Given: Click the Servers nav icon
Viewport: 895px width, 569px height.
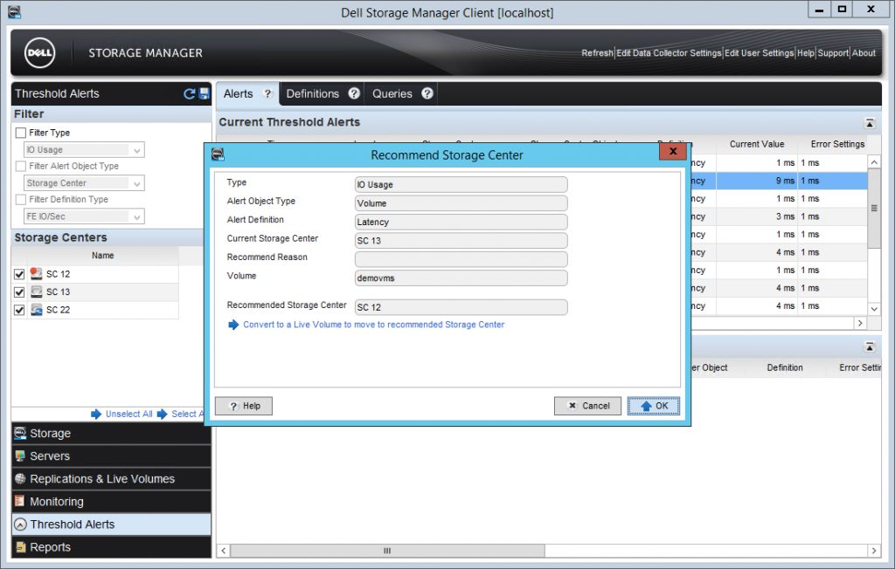Looking at the screenshot, I should (x=20, y=456).
